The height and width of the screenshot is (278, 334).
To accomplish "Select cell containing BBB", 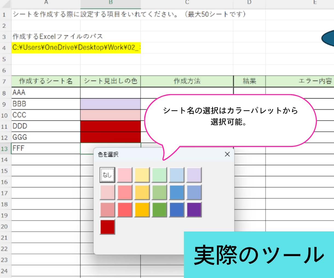I will [x=46, y=104].
